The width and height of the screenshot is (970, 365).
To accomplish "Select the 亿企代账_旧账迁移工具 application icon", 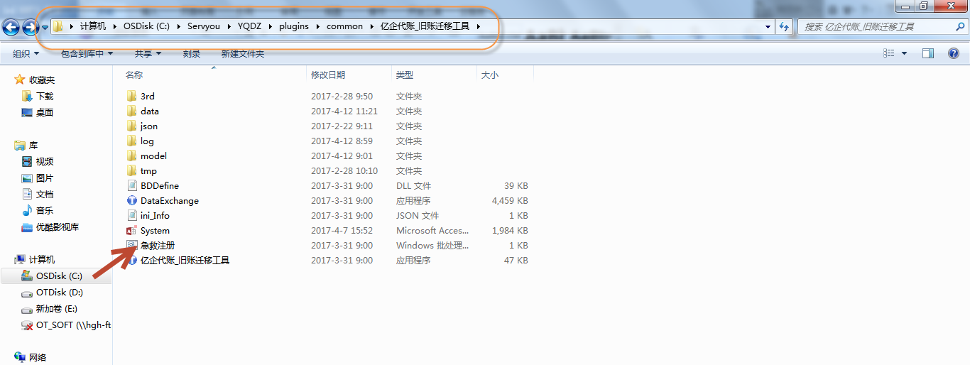I will [131, 260].
